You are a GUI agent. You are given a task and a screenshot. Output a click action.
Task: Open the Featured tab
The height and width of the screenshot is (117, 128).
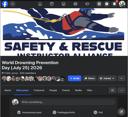[x=39, y=90]
